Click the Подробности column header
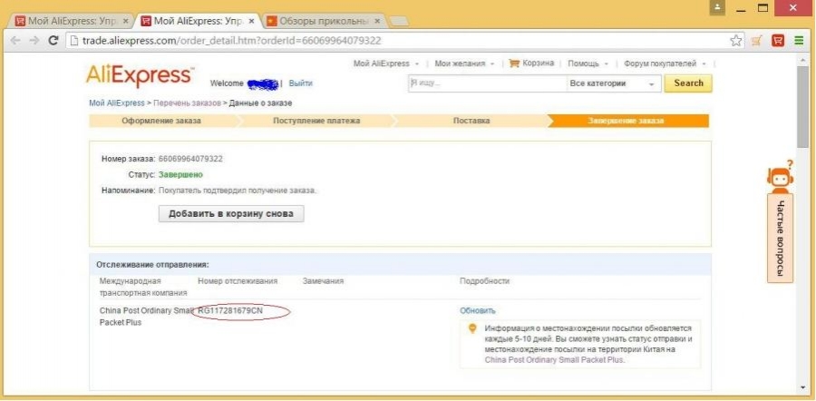Image resolution: width=816 pixels, height=401 pixels. click(484, 280)
